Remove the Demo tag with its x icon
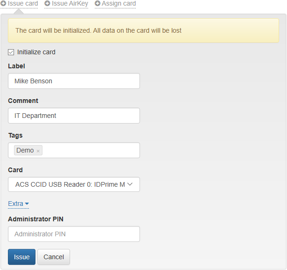287x270 pixels. (38, 151)
